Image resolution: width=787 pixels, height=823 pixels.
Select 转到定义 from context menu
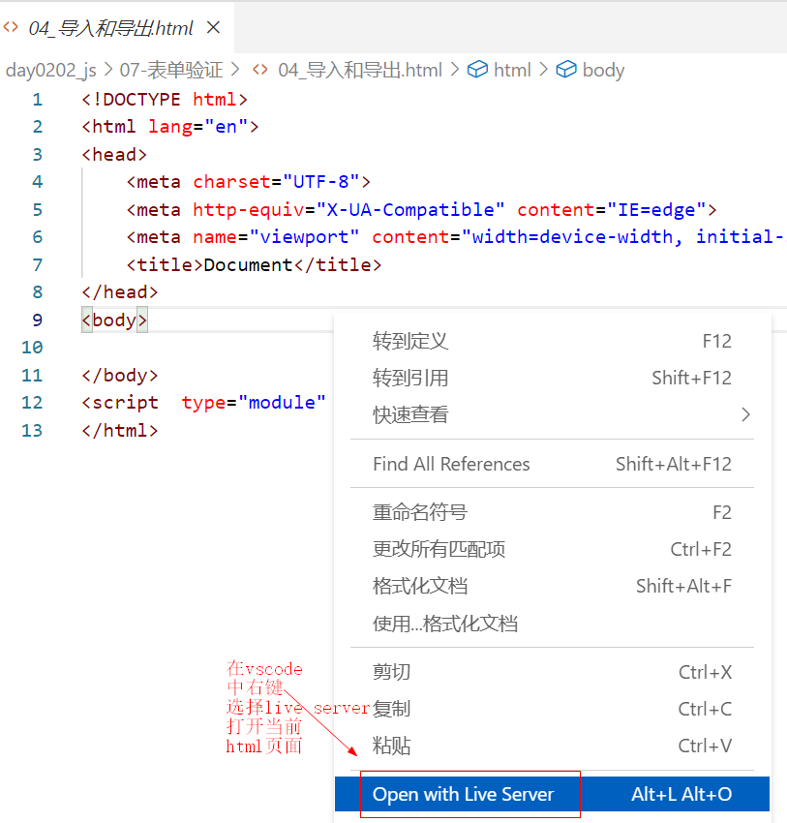click(410, 341)
